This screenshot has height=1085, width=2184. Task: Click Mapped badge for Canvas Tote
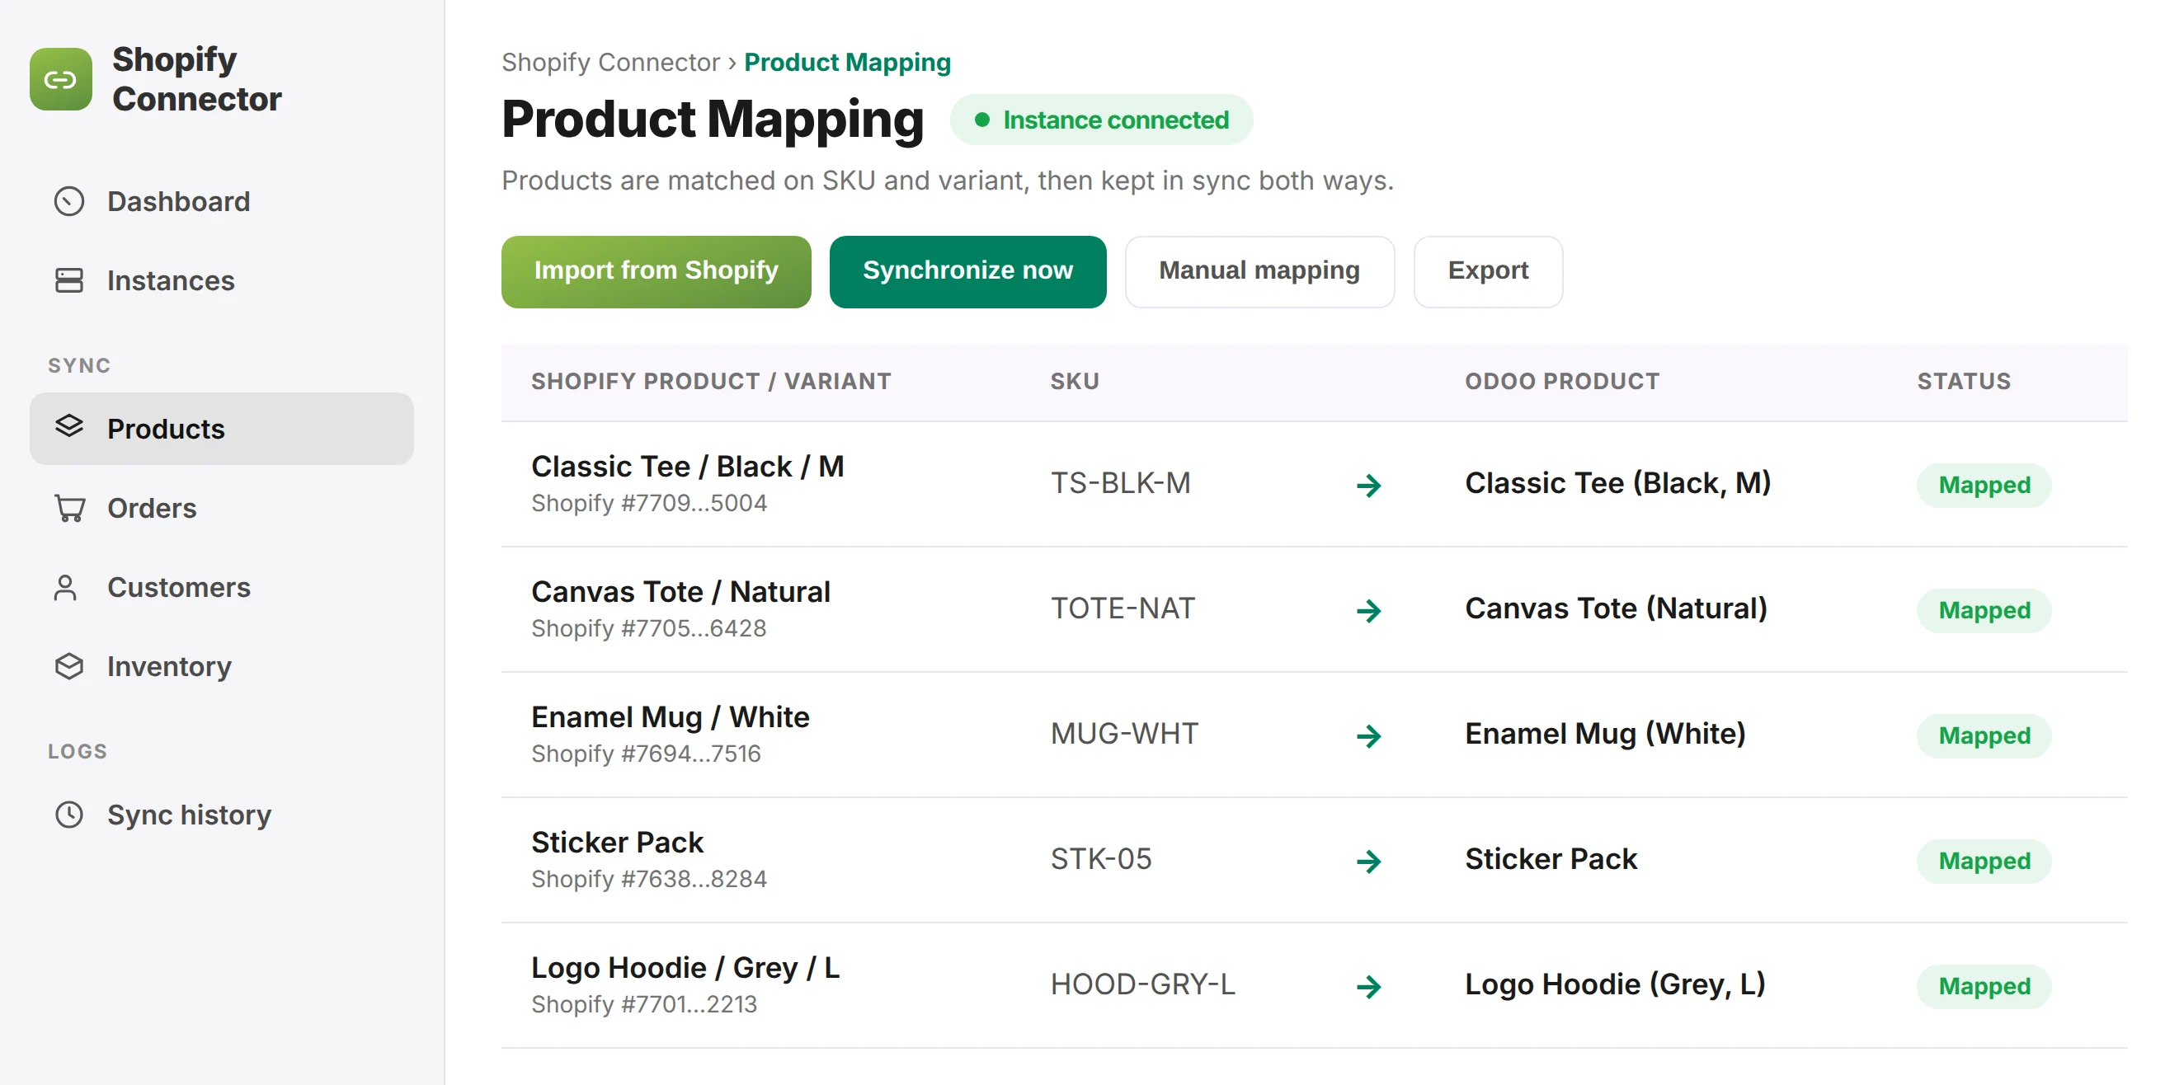pyautogui.click(x=1984, y=610)
